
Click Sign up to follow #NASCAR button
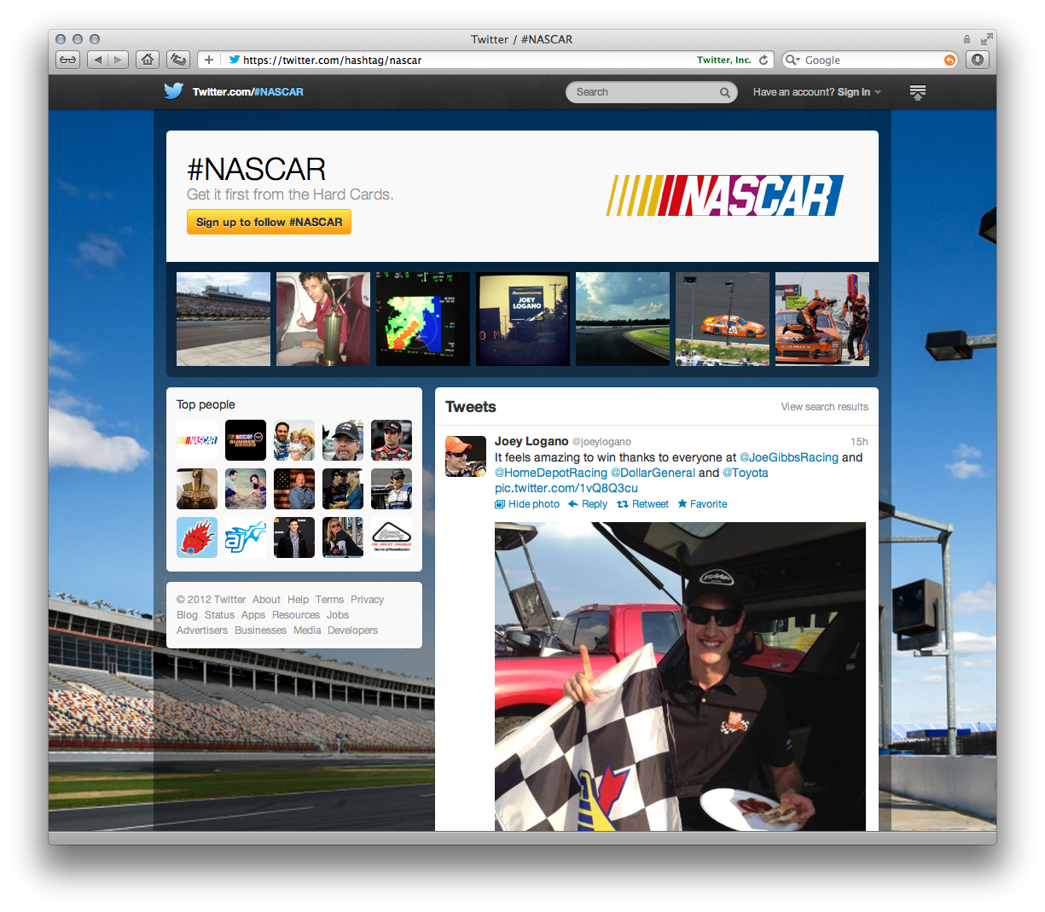(269, 222)
